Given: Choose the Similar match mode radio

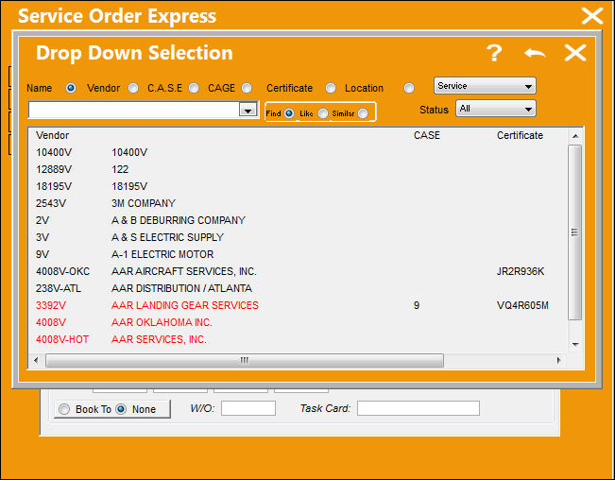Looking at the screenshot, I should [x=363, y=113].
